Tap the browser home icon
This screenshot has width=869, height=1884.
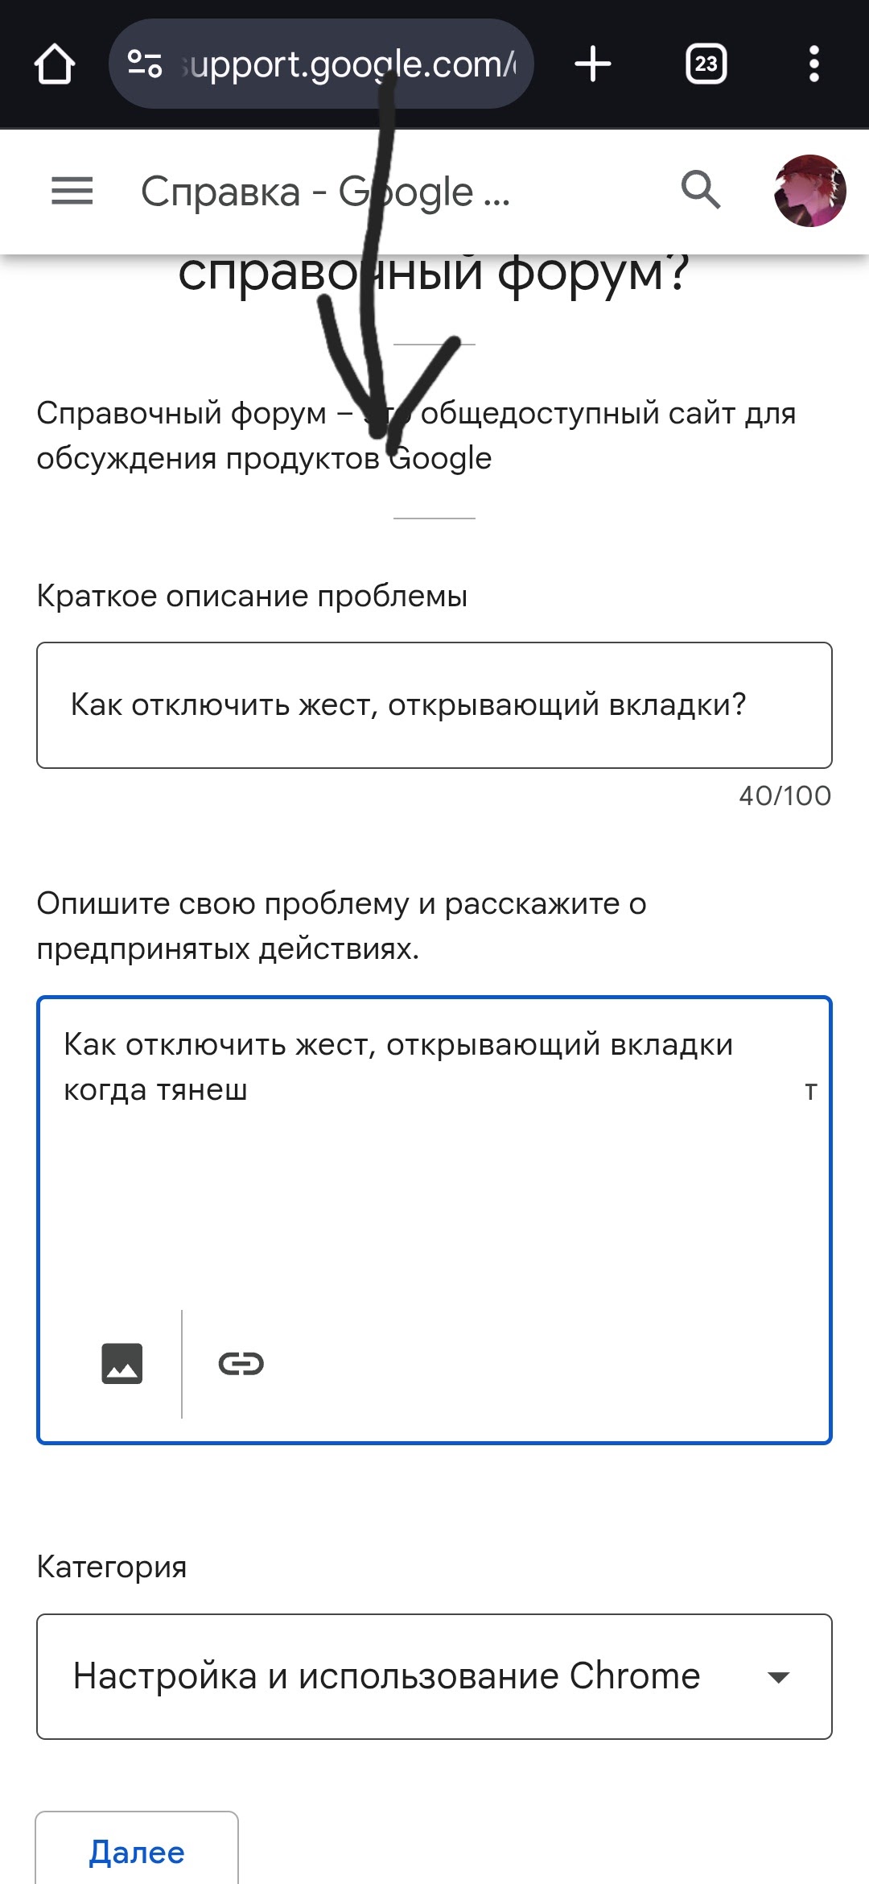coord(55,64)
